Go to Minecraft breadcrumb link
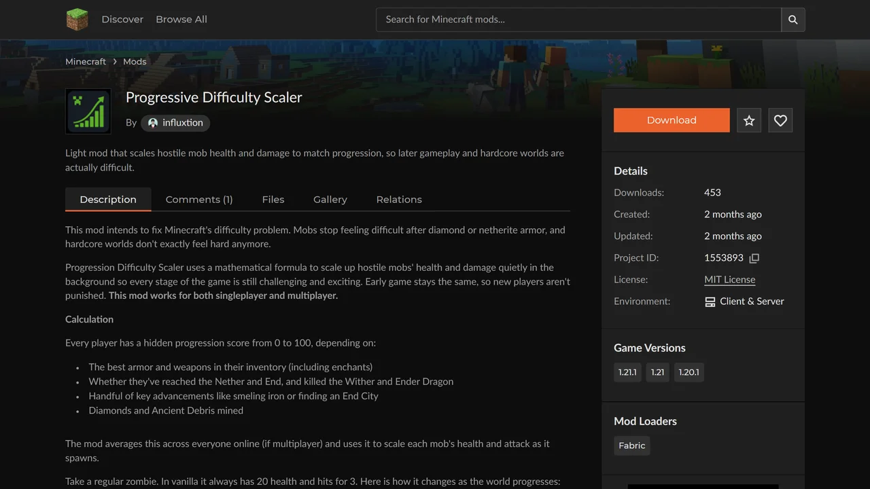The width and height of the screenshot is (870, 489). (86, 62)
